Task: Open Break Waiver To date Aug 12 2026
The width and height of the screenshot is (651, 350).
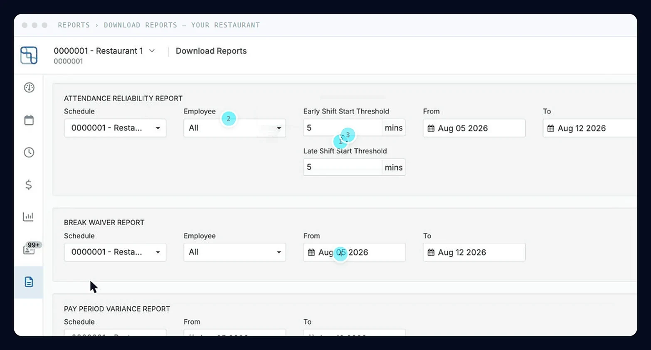Action: [x=474, y=252]
